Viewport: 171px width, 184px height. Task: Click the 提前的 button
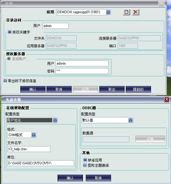click(x=138, y=90)
